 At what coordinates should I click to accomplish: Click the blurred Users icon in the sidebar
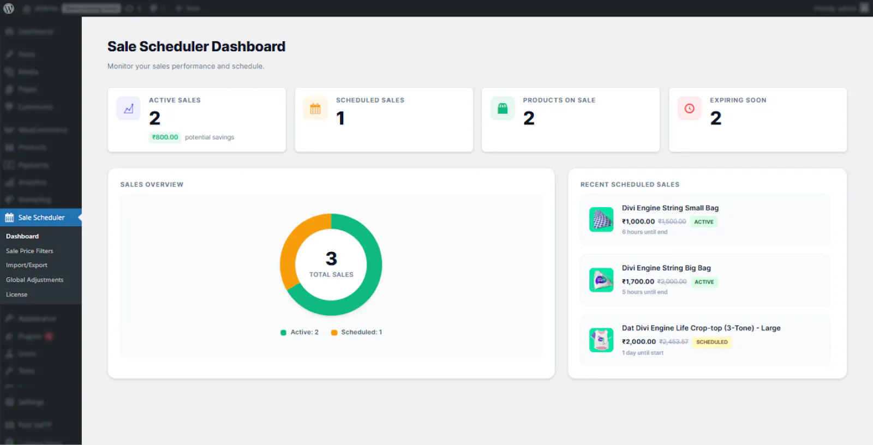pos(9,353)
